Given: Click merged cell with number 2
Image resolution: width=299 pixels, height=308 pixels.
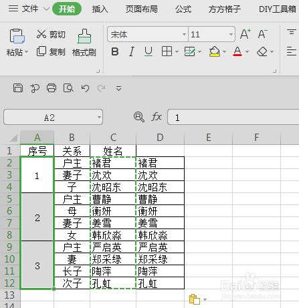Looking at the screenshot, I should (x=37, y=217).
